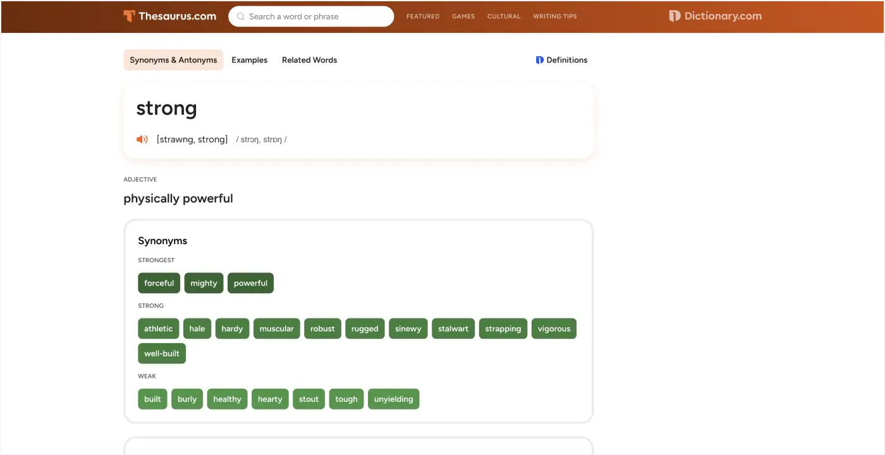Open the Dictionary.com logo link
Viewport: 885px width, 455px height.
coord(715,16)
